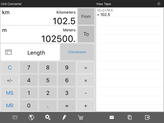Tap the 3 key
Viewport: 164px width, 123px height.
tap(67, 93)
